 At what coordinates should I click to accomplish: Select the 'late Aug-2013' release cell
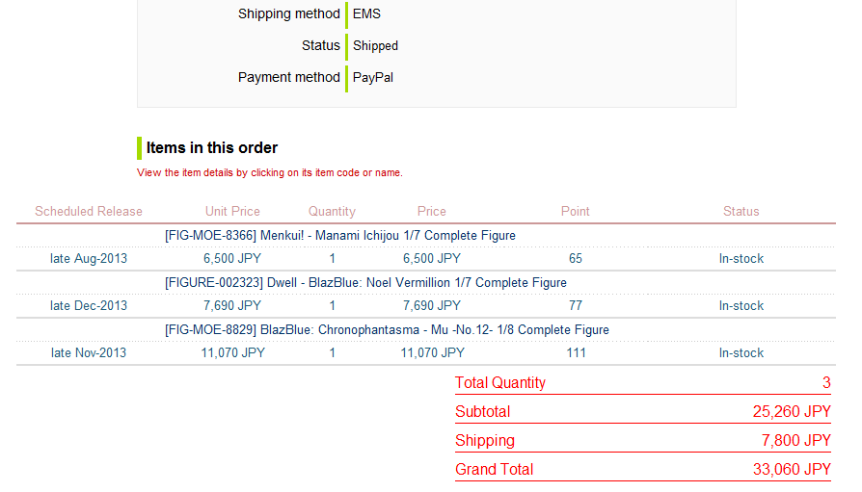89,259
